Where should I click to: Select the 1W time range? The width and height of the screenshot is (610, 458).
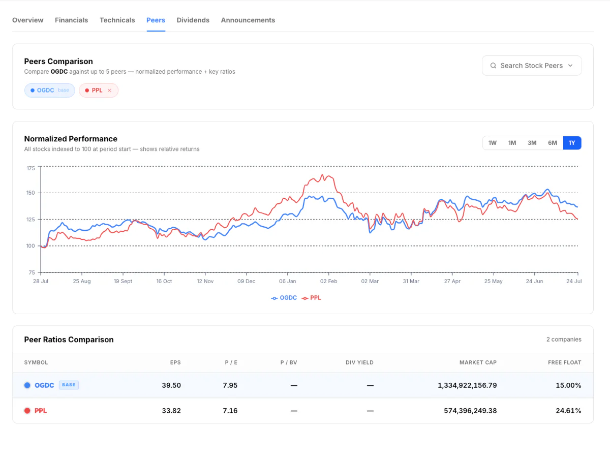[x=493, y=143]
